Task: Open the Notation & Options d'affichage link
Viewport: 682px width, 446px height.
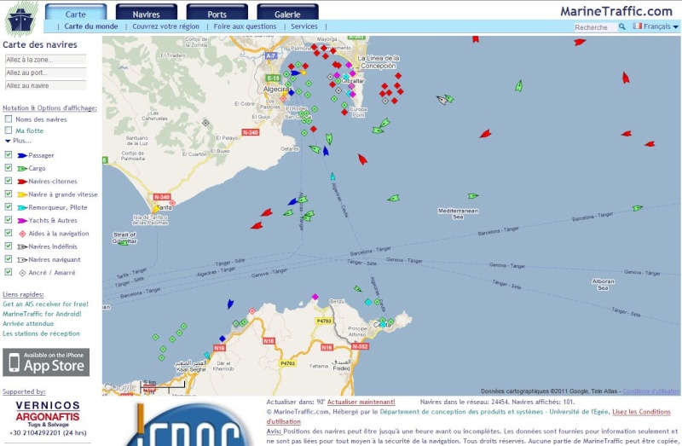Action: point(49,108)
